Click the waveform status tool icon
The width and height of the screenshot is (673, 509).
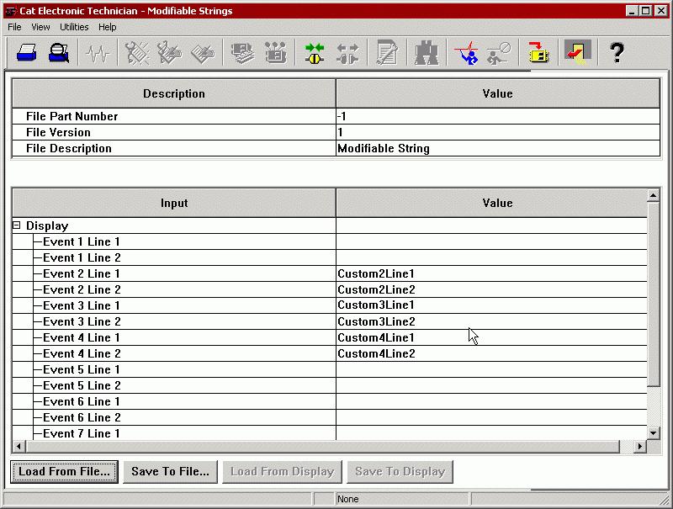coord(98,53)
